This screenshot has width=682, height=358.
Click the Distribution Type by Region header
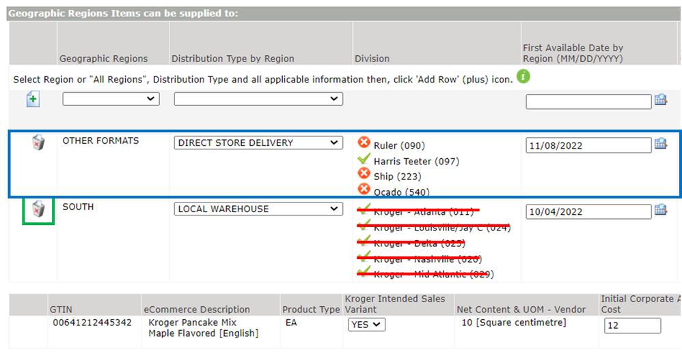[x=233, y=59]
